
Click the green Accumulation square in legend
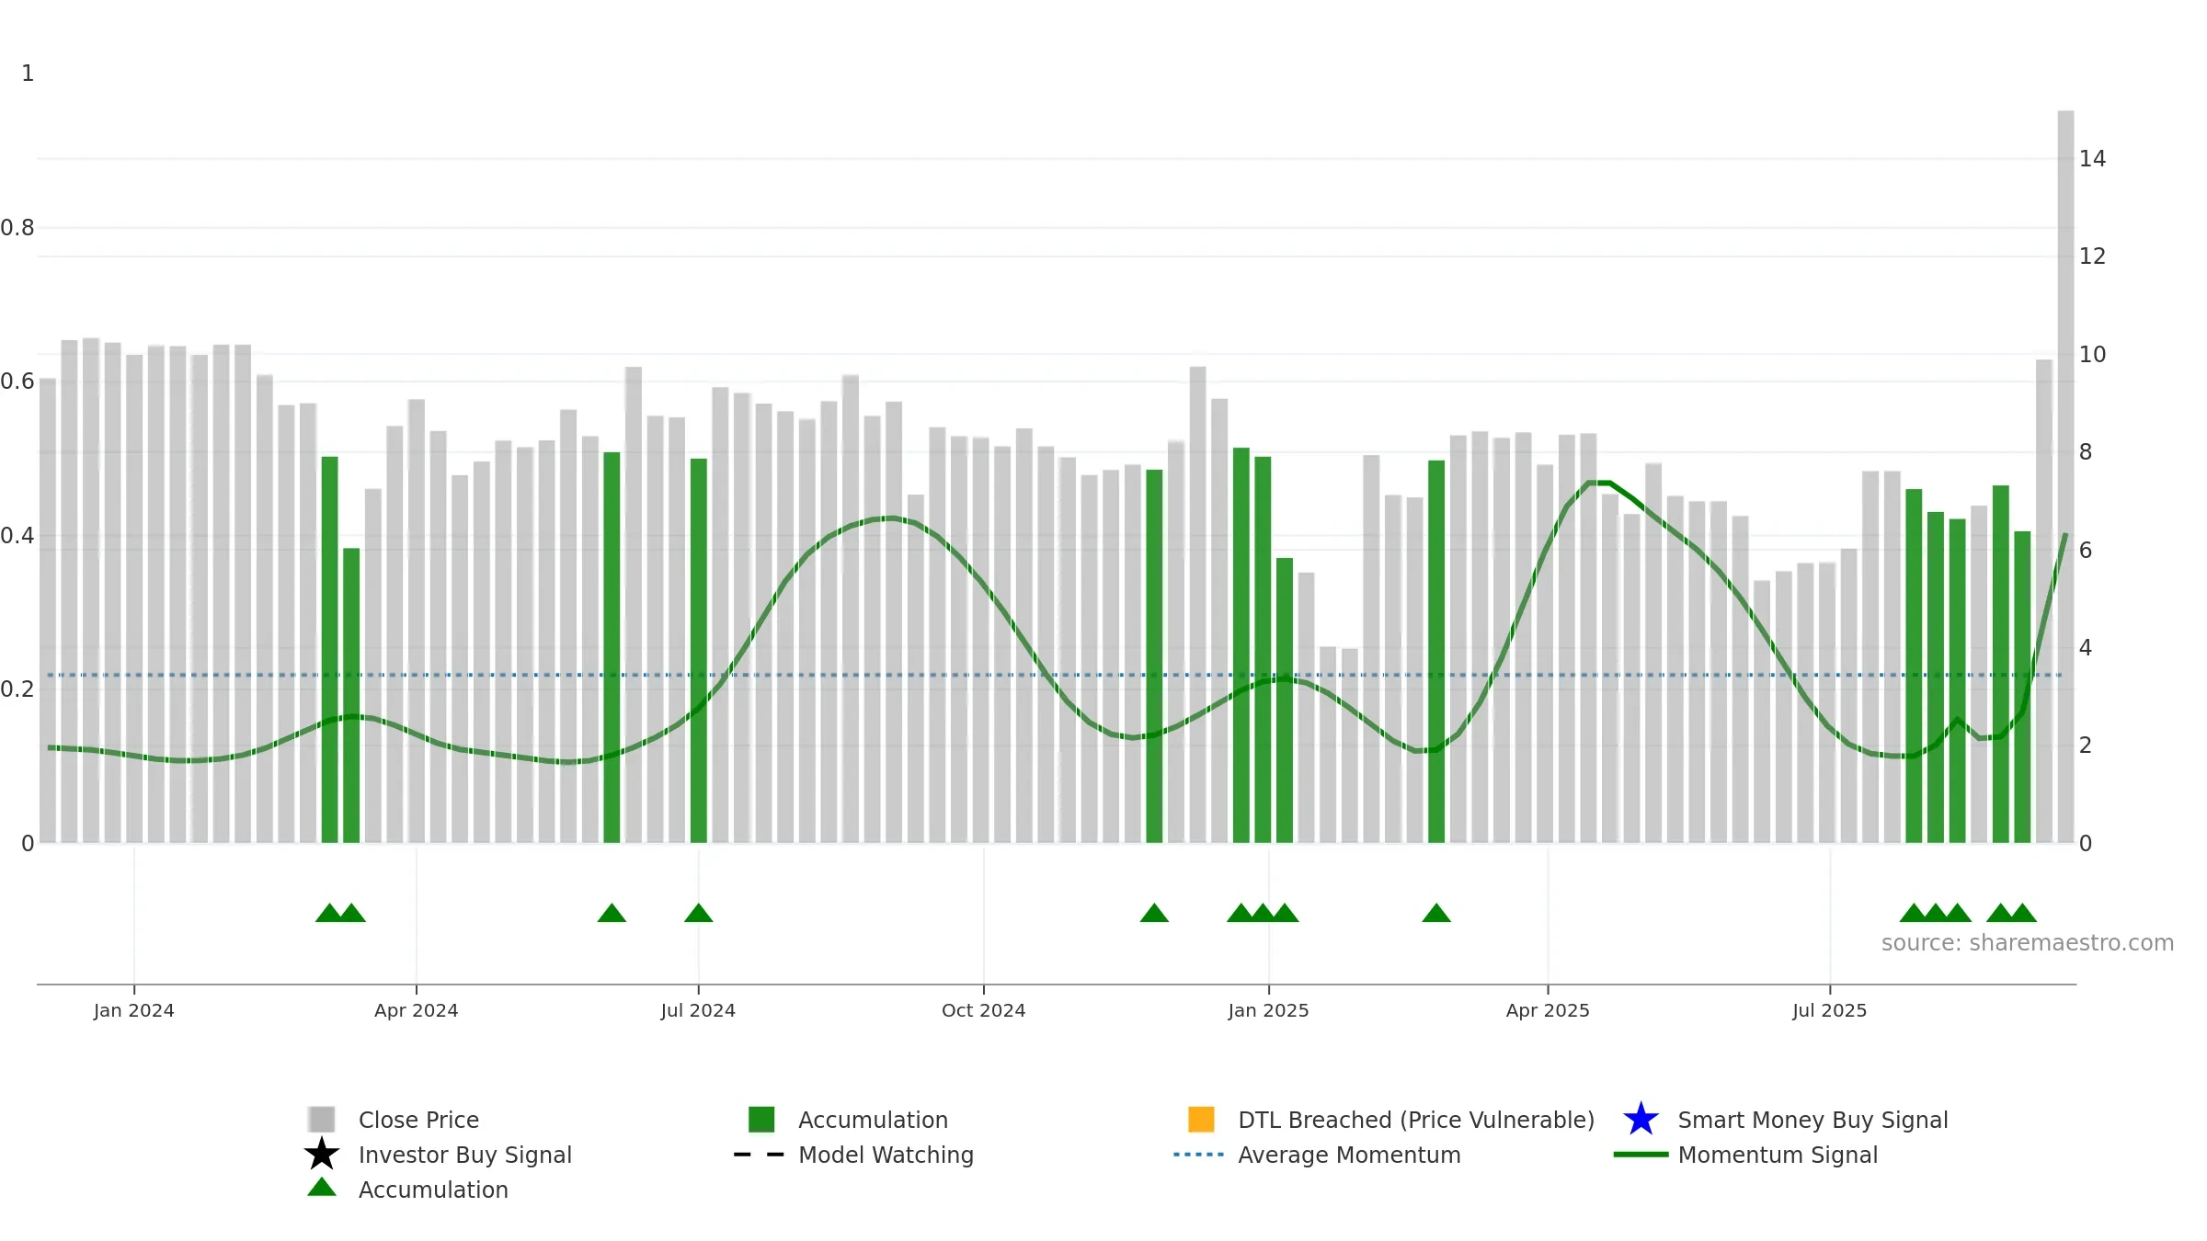coord(761,1119)
